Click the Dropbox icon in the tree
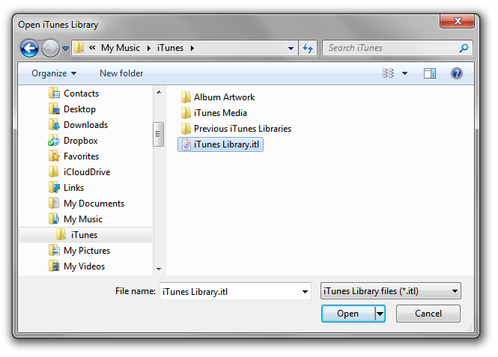Viewport: 498px width, 357px height. point(54,141)
